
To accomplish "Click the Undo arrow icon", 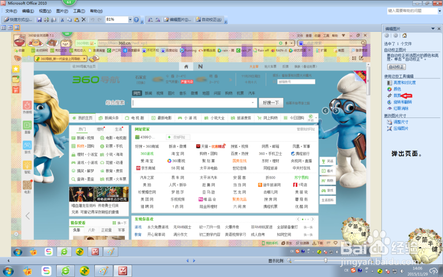I will [x=93, y=20].
